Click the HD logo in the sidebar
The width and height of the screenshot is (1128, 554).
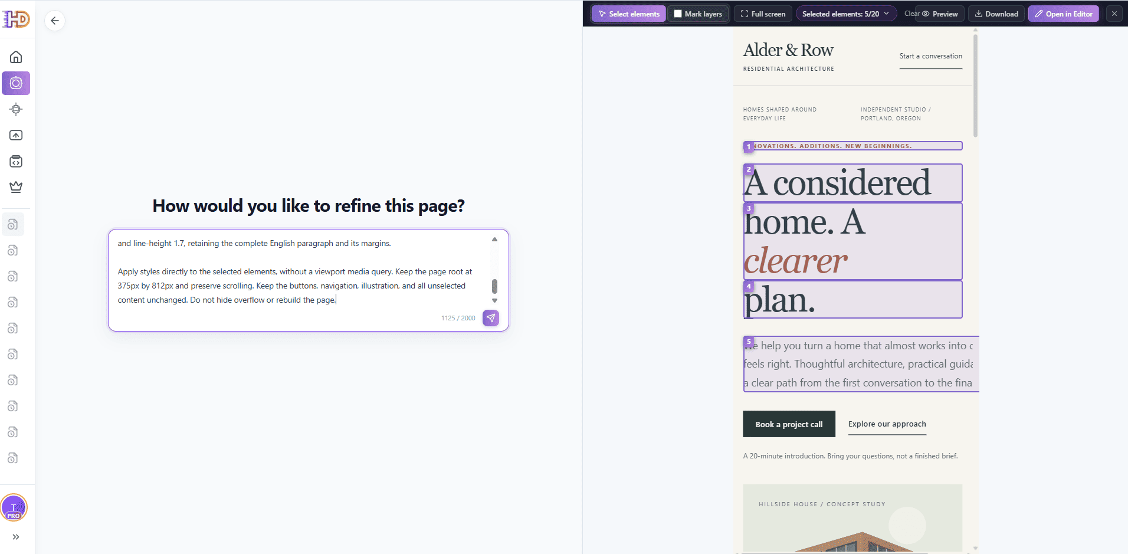(x=16, y=19)
